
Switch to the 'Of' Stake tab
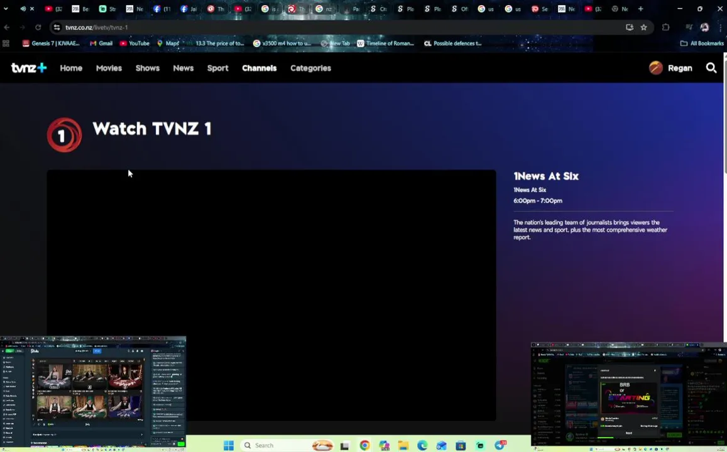pyautogui.click(x=459, y=8)
